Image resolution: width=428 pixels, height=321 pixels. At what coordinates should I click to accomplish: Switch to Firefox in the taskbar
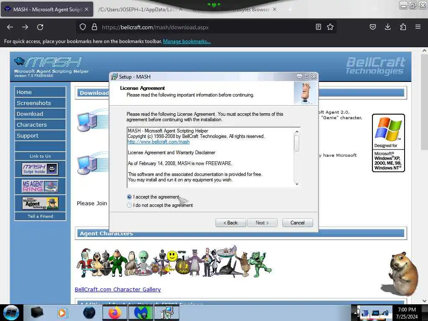(115, 313)
